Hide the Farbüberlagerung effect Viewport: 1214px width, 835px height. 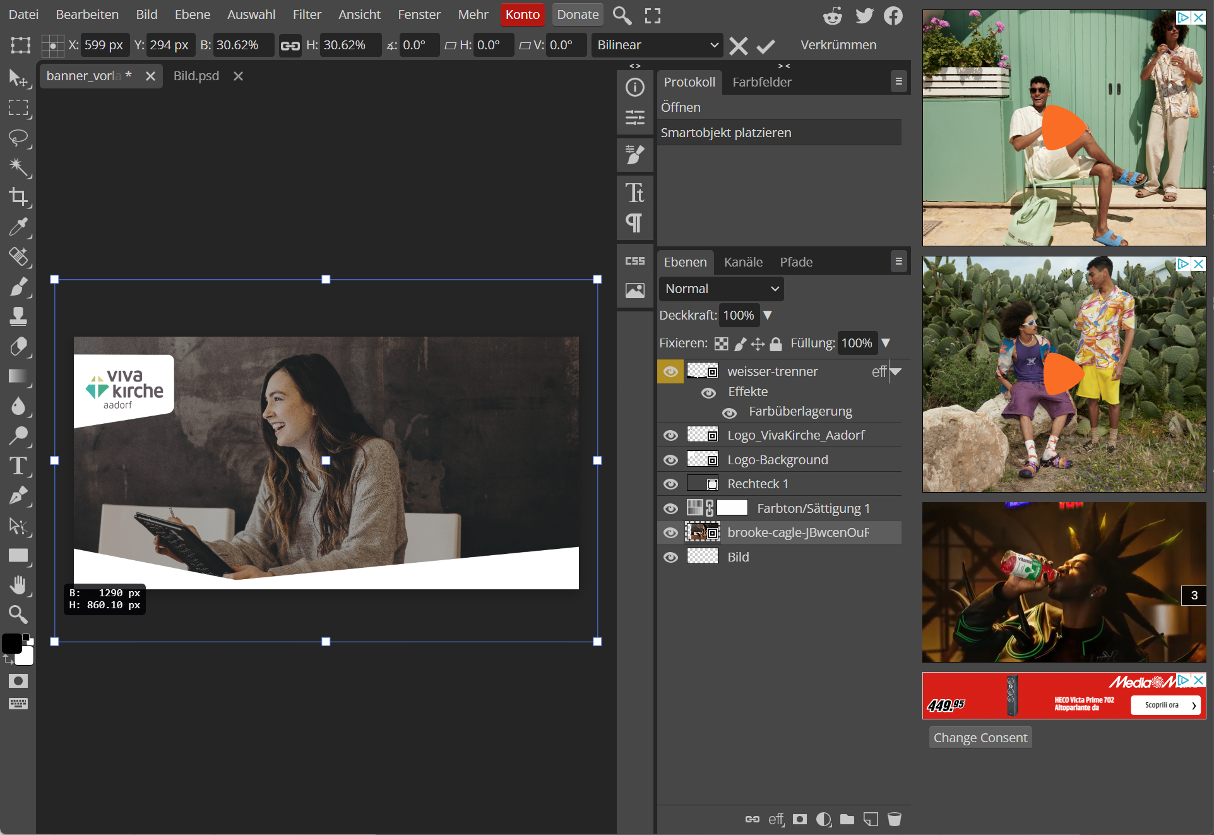729,412
